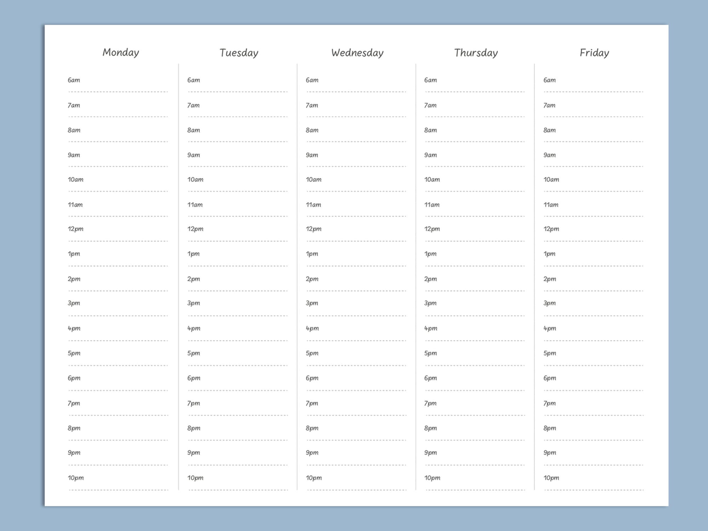Click the dotted line under Monday 8am
708x531 pixels.
[118, 142]
